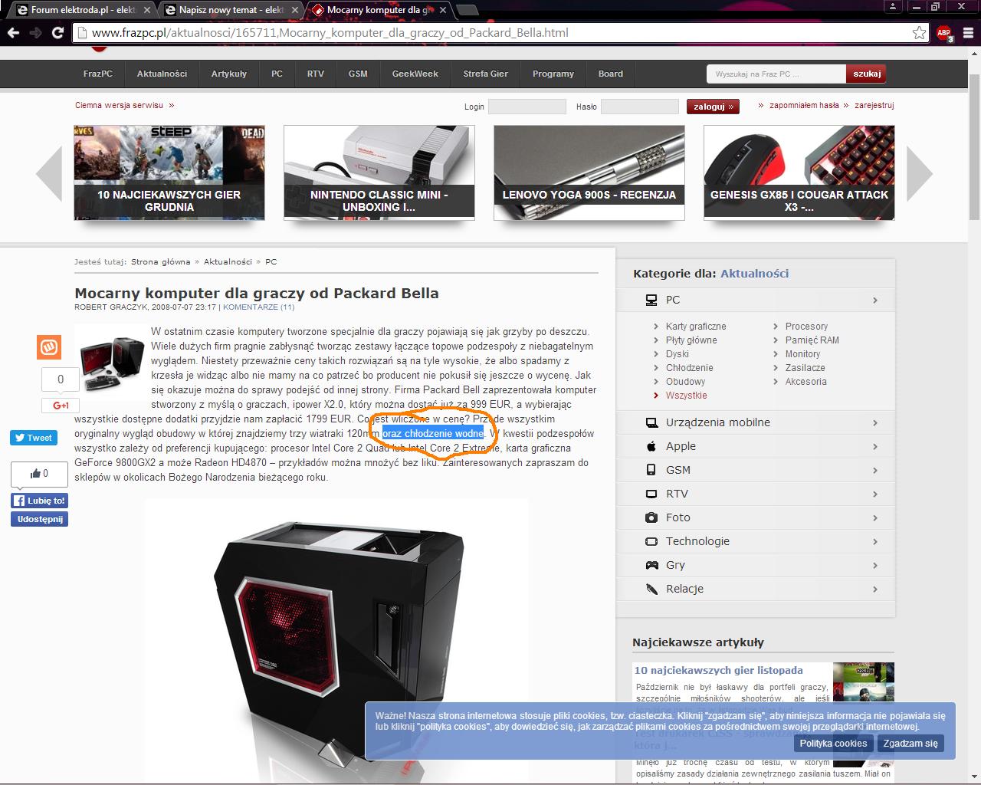Click the zaloguj login button
Screen dimensions: 981x785
click(x=713, y=107)
